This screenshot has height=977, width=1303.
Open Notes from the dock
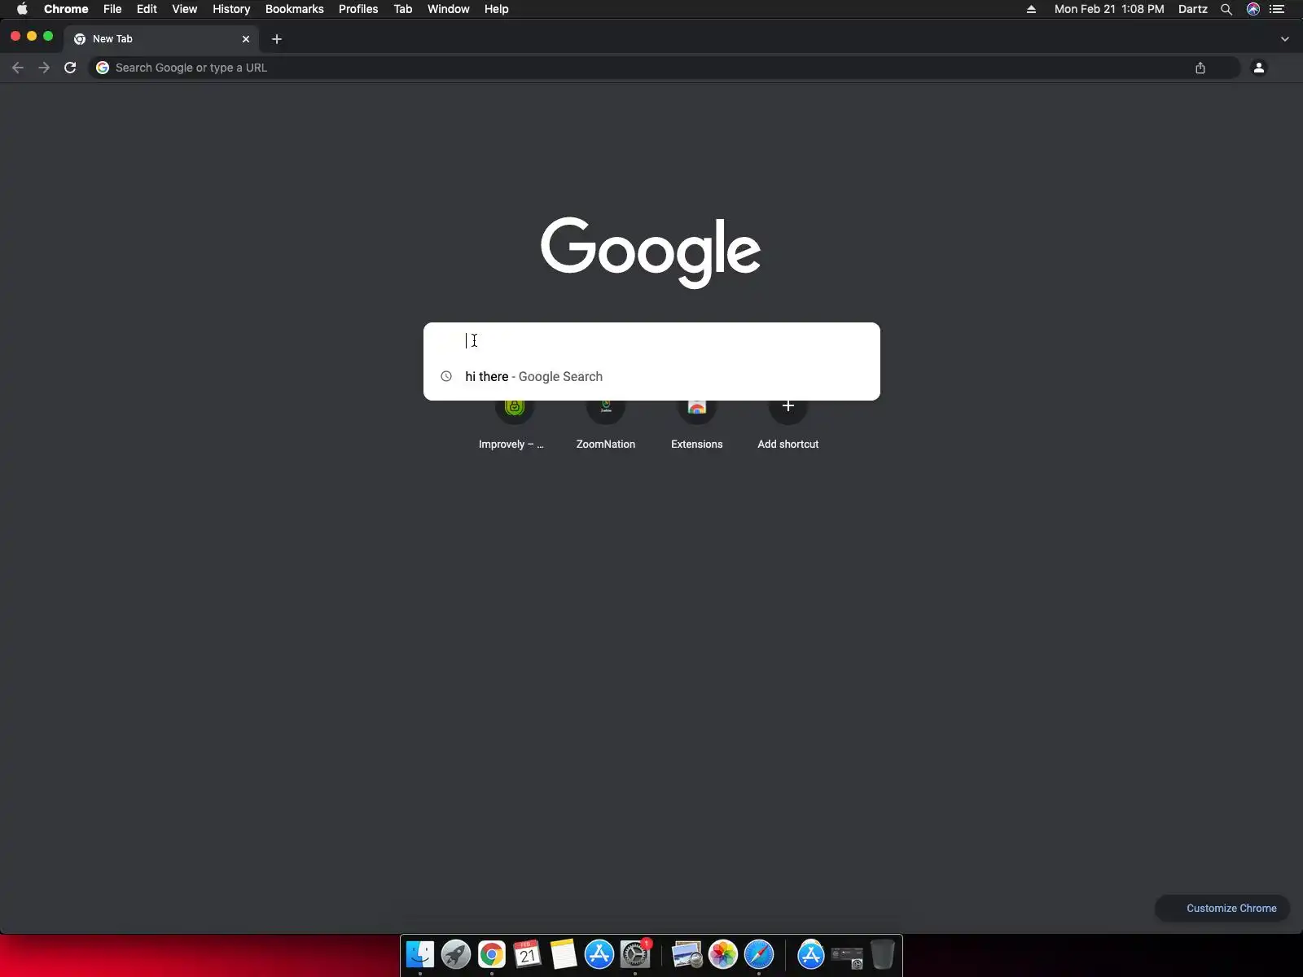(x=564, y=954)
